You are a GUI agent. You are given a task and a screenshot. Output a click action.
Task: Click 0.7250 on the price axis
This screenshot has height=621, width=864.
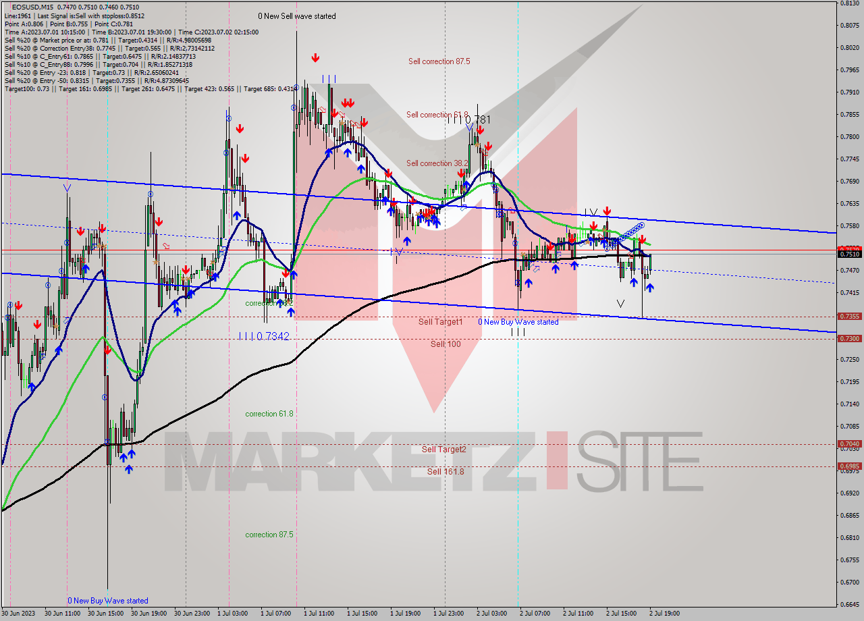click(849, 360)
